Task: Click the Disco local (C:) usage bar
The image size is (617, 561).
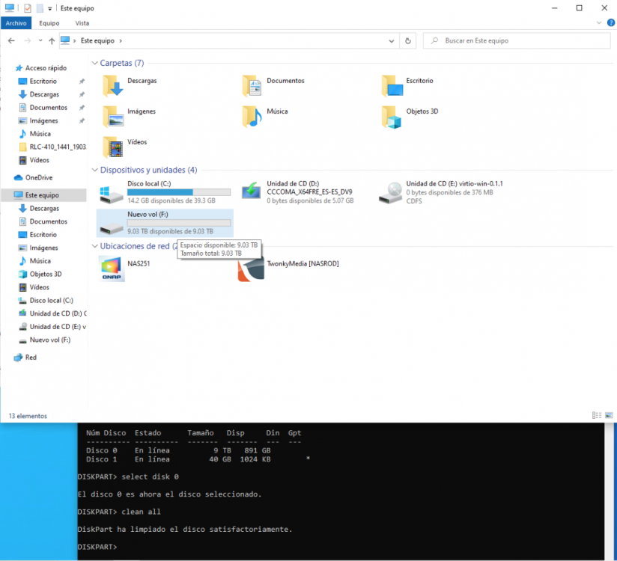Action: [x=179, y=192]
